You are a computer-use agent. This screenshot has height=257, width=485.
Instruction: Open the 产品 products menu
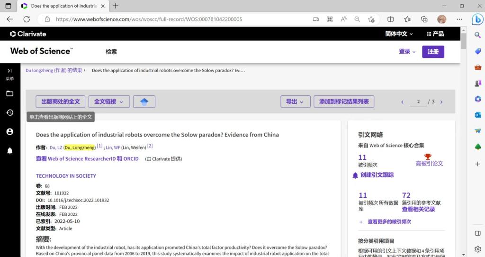coord(435,34)
